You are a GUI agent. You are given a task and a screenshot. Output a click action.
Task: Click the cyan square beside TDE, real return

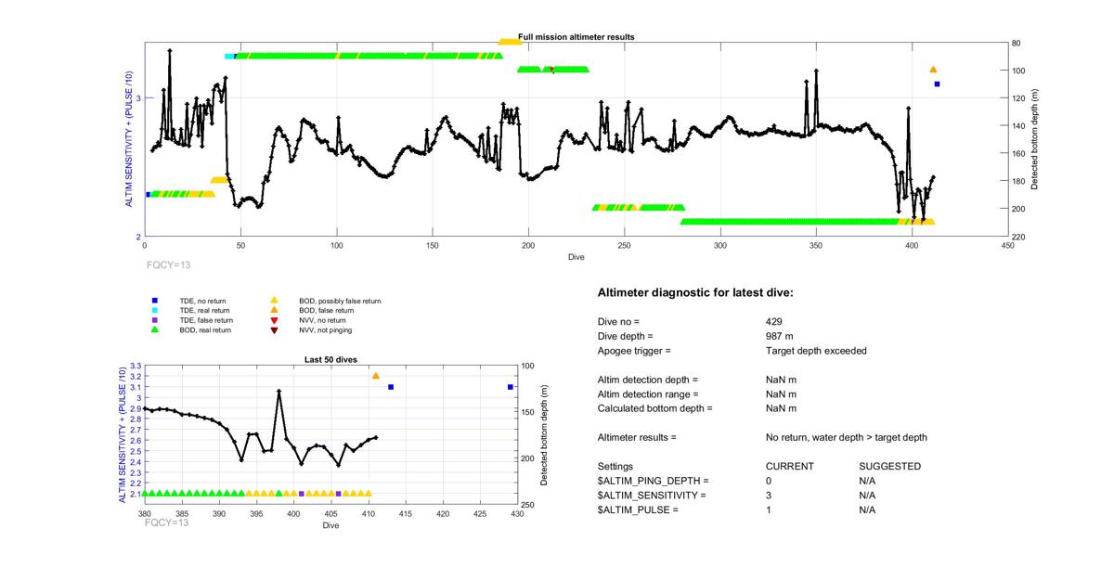[x=155, y=310]
